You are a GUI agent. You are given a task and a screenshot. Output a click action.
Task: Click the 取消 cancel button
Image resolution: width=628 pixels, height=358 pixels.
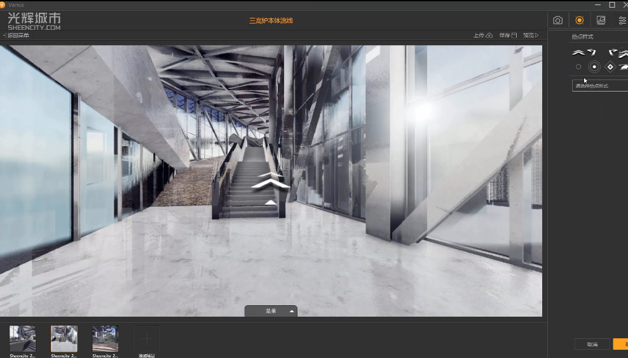(592, 344)
